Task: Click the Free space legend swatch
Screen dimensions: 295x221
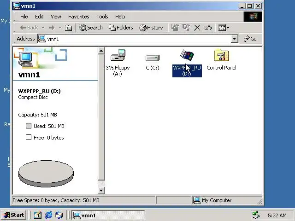Action: pos(29,137)
